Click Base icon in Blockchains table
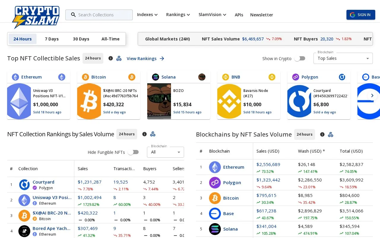This screenshot has height=238, width=380. pos(215,214)
